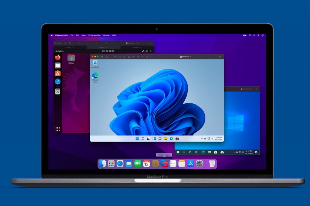Open Microsoft Store in Windows 11 taskbar
Image resolution: width=310 pixels, height=206 pixels.
click(x=177, y=139)
